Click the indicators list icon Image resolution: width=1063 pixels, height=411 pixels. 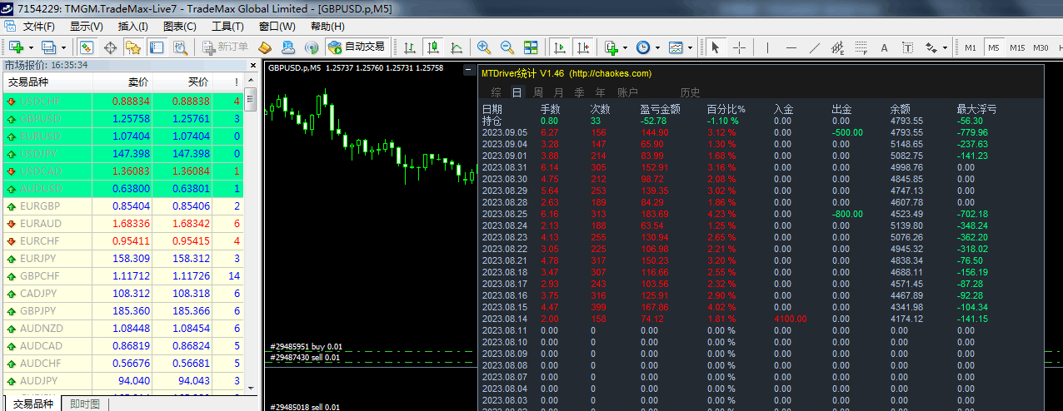[x=611, y=47]
